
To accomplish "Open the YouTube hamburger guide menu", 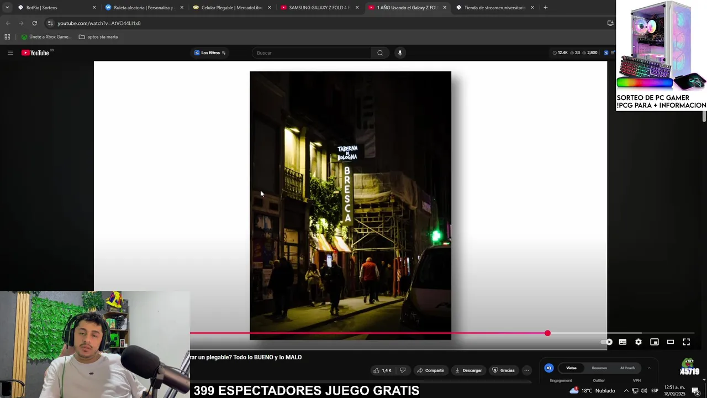I will click(x=10, y=53).
